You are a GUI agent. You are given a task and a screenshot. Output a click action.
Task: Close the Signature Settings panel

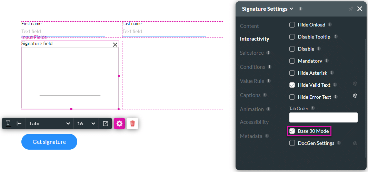(360, 9)
